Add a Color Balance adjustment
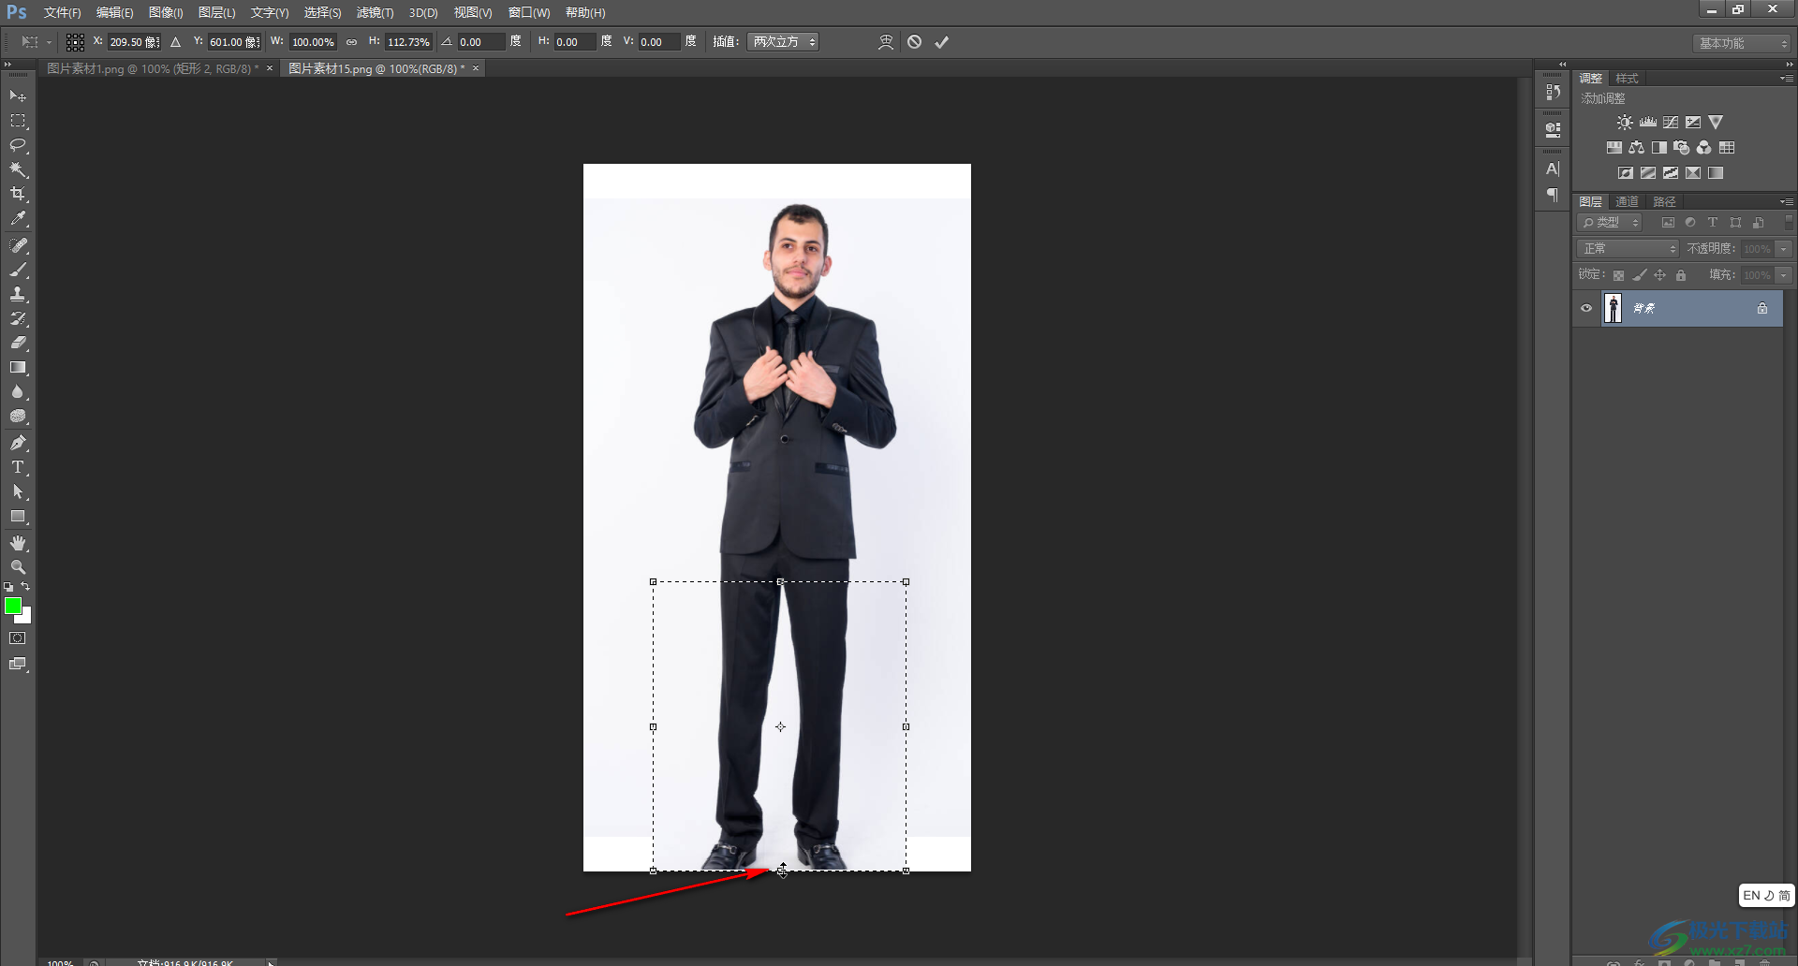This screenshot has height=966, width=1798. pos(1637,148)
